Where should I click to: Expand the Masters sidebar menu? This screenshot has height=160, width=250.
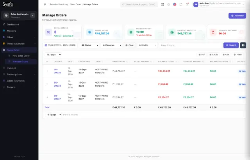tap(19, 31)
